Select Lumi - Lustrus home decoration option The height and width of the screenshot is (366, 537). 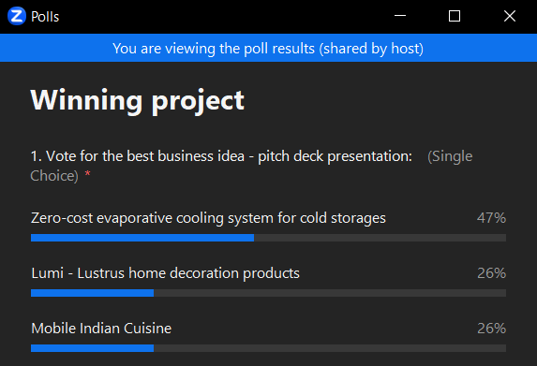[166, 273]
